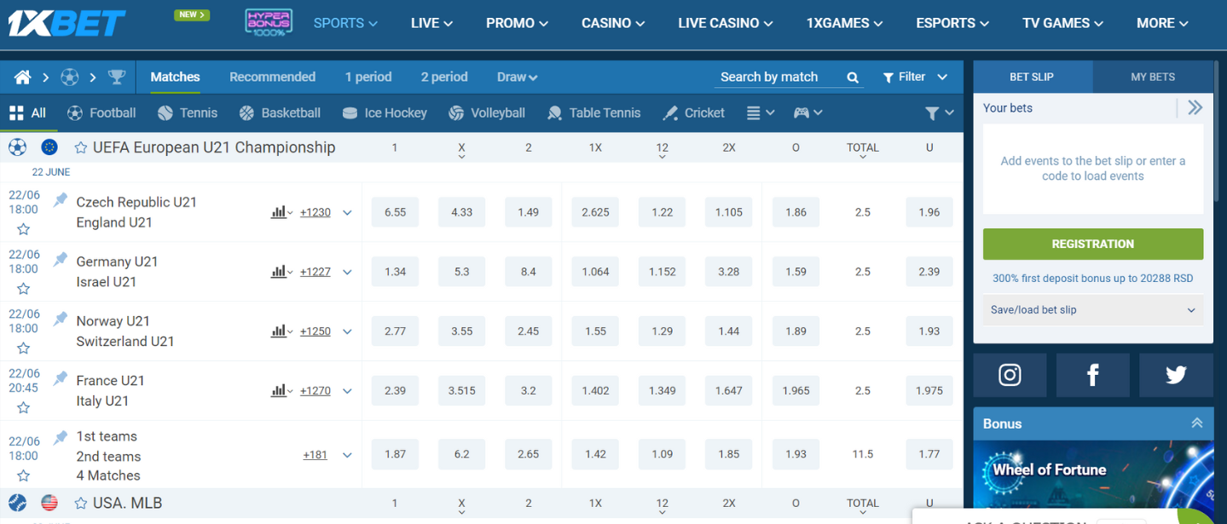Filter by Basketball sport
1227x524 pixels.
coord(280,112)
